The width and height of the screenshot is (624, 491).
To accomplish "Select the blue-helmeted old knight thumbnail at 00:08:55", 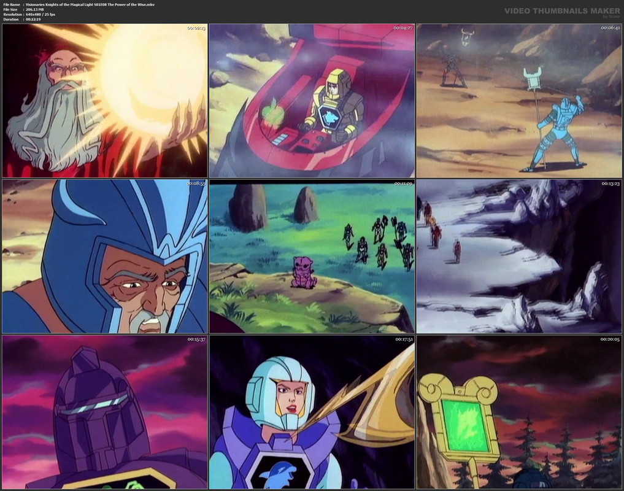I will (x=105, y=256).
